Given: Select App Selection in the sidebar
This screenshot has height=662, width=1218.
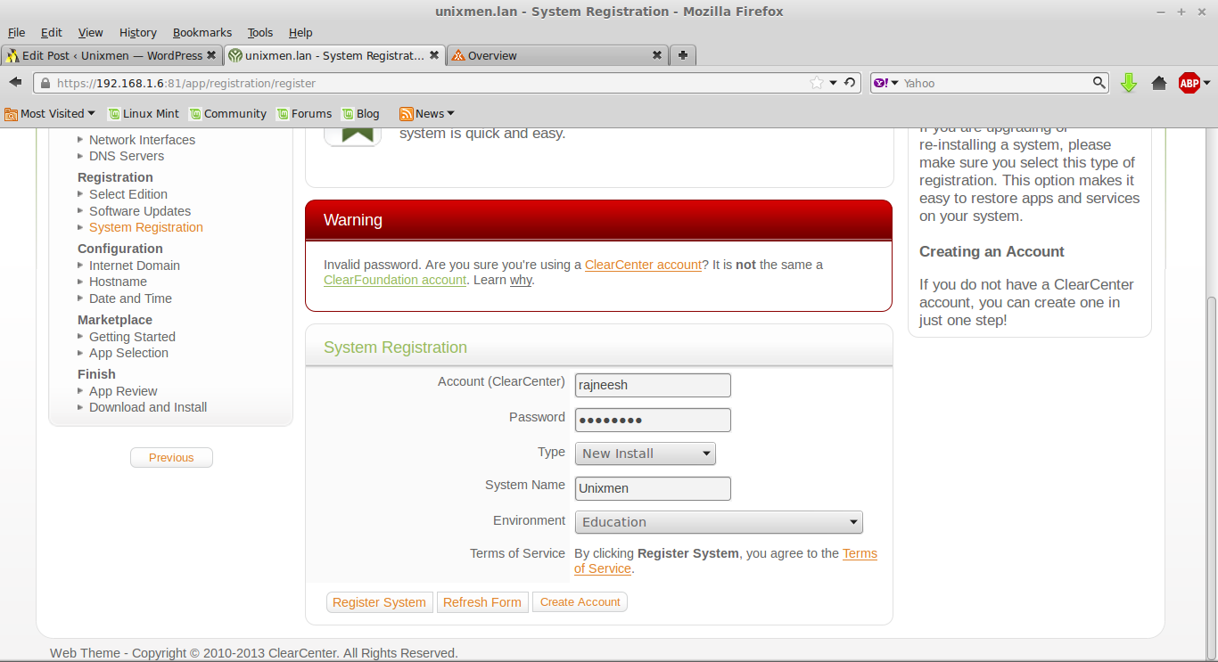Looking at the screenshot, I should (x=128, y=353).
